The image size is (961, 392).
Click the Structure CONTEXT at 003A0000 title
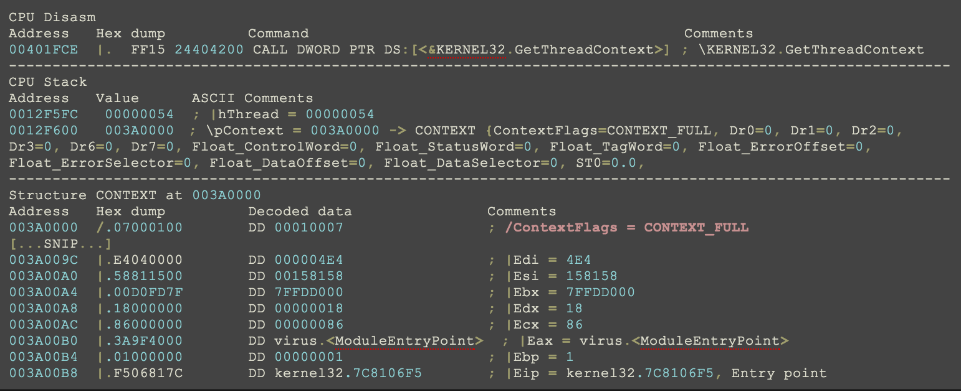point(135,195)
